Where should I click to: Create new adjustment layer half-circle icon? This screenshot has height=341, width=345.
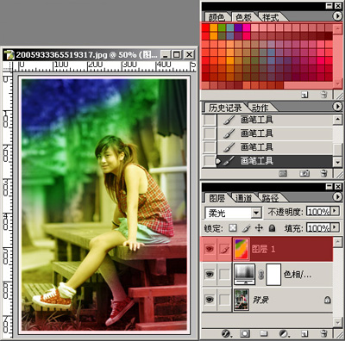click(x=284, y=333)
